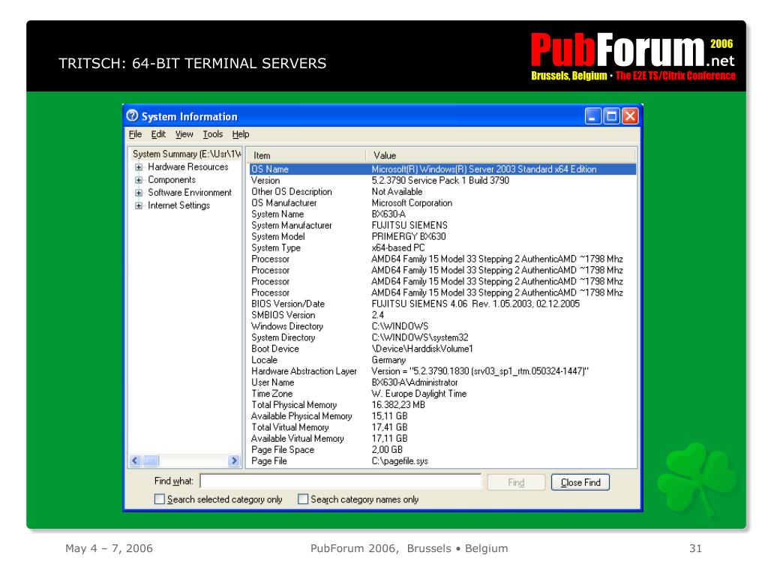Select the Version row
This screenshot has height=576, width=768.
(442, 180)
